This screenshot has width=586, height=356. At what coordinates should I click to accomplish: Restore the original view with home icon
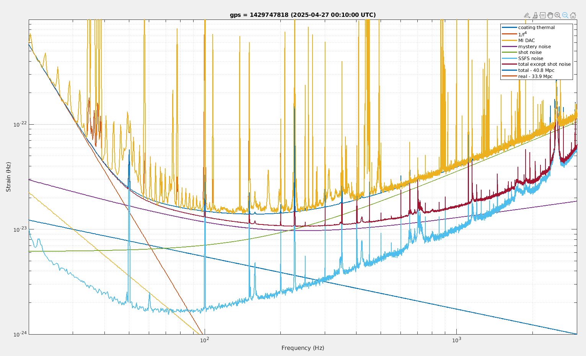(x=573, y=15)
